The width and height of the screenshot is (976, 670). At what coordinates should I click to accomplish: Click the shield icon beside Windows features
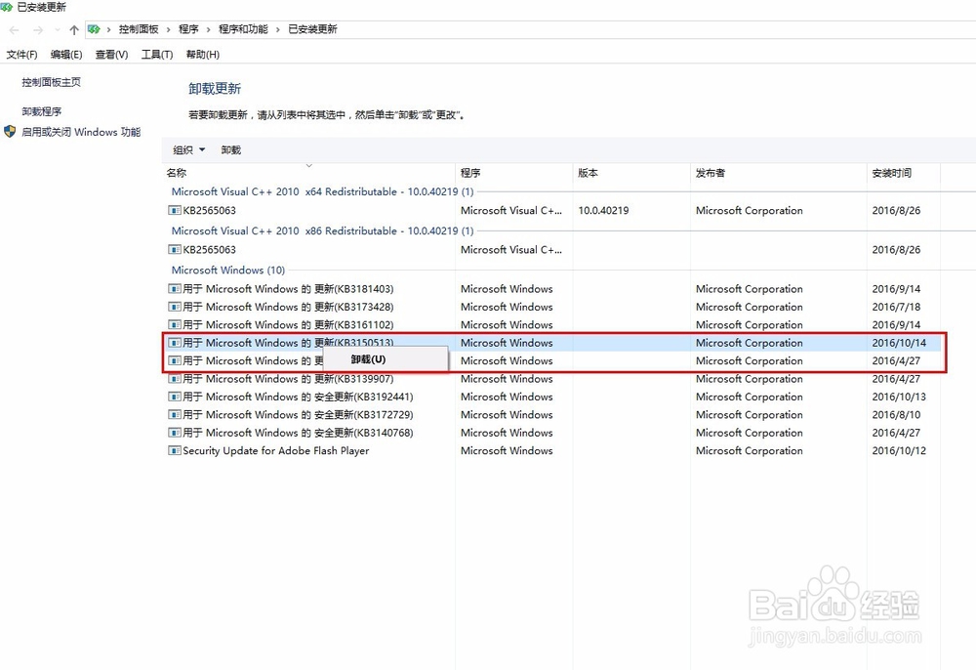pos(10,132)
